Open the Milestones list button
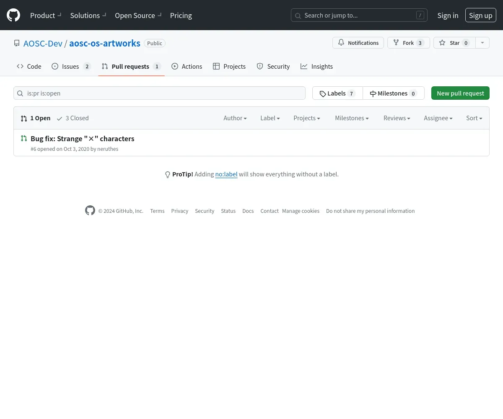This screenshot has height=419, width=503. (x=394, y=93)
